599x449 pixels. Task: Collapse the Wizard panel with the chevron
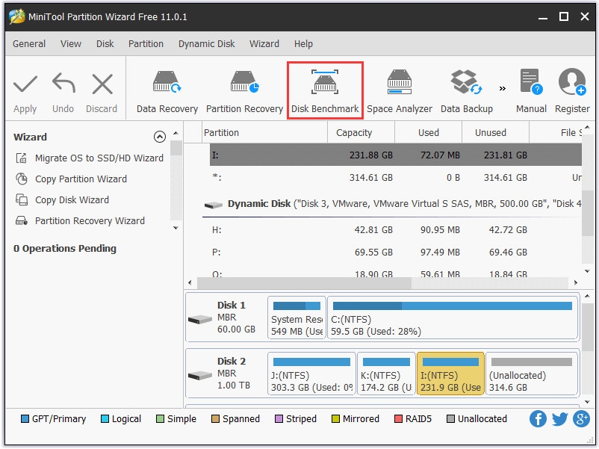(x=159, y=137)
